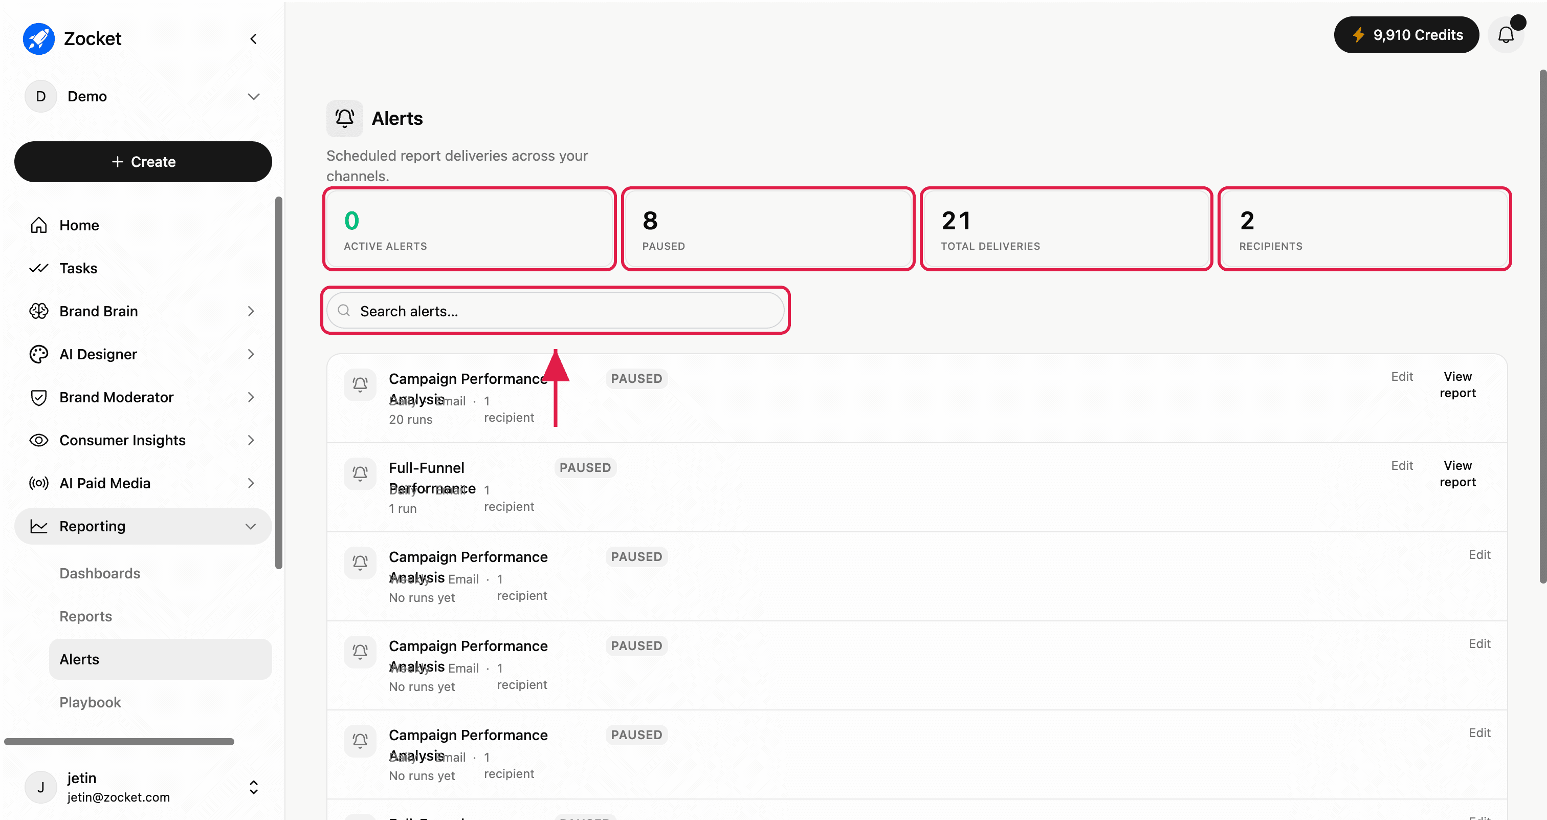View report for the 20 runs alert
Screen dimensions: 1547x820
[x=1457, y=384]
